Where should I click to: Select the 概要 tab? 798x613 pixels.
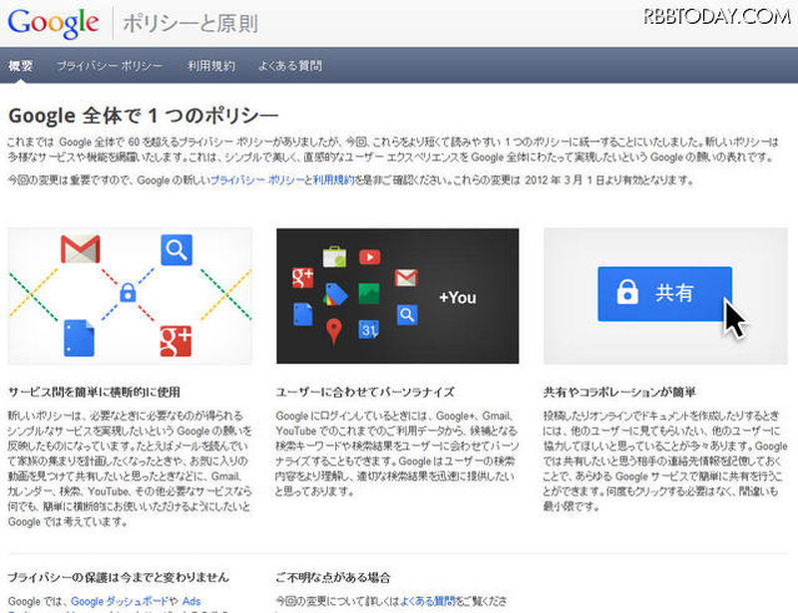point(21,66)
